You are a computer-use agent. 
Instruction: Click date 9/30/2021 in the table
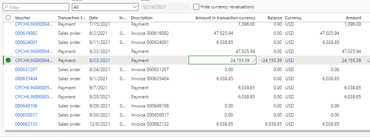[100, 115]
